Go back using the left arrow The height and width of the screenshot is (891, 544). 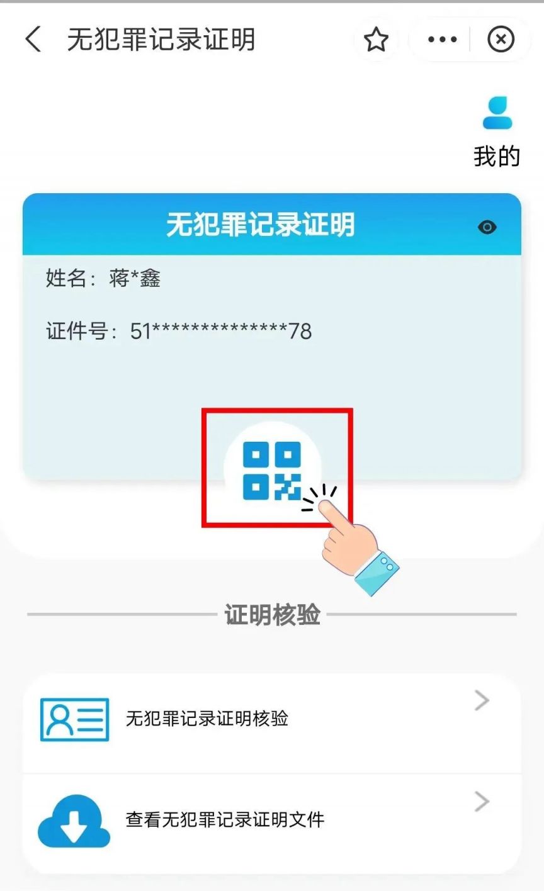(33, 40)
